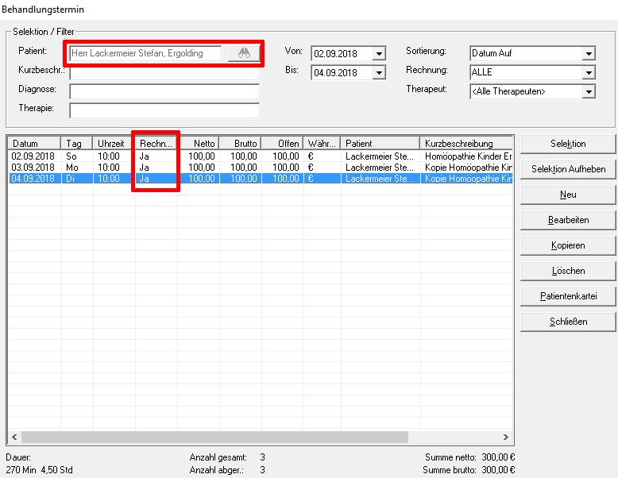This screenshot has width=618, height=478.
Task: Close dialog with Schließen button
Action: (x=568, y=322)
